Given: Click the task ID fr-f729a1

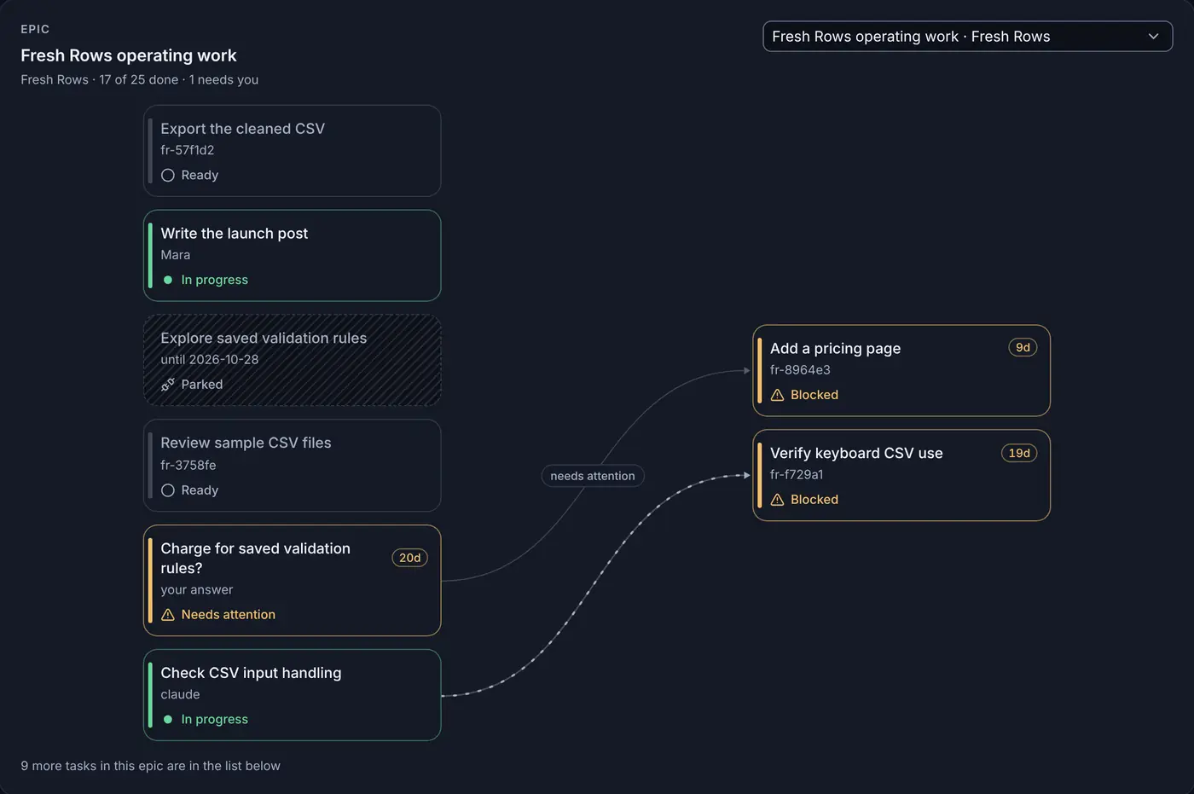Looking at the screenshot, I should [797, 474].
